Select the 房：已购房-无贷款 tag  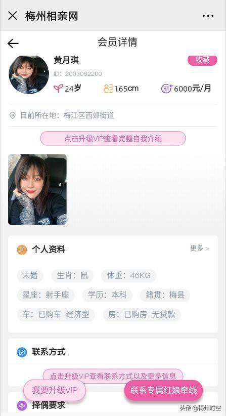pos(142,314)
